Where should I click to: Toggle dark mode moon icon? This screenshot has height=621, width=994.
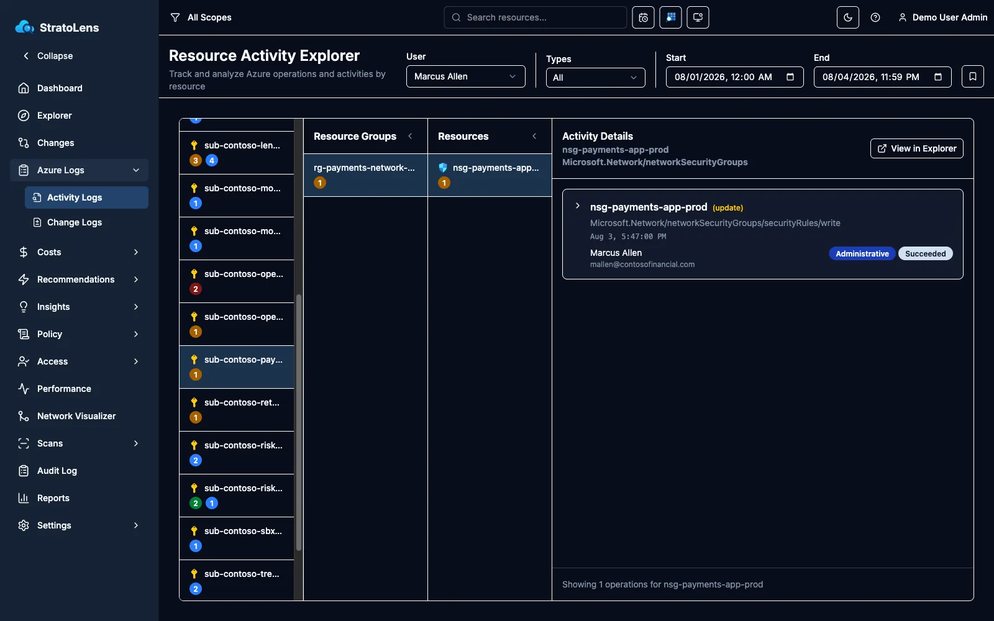pyautogui.click(x=848, y=17)
